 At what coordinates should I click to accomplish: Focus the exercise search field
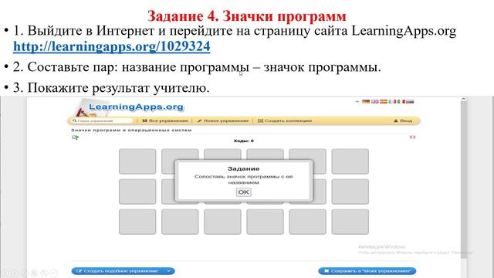pyautogui.click(x=102, y=120)
